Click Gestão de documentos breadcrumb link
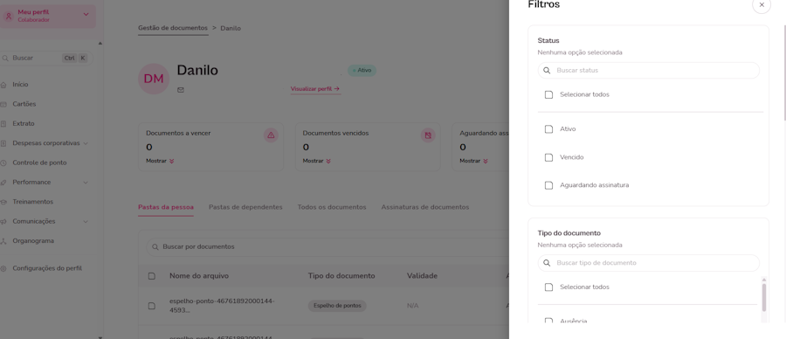The height and width of the screenshot is (339, 786). click(x=173, y=29)
